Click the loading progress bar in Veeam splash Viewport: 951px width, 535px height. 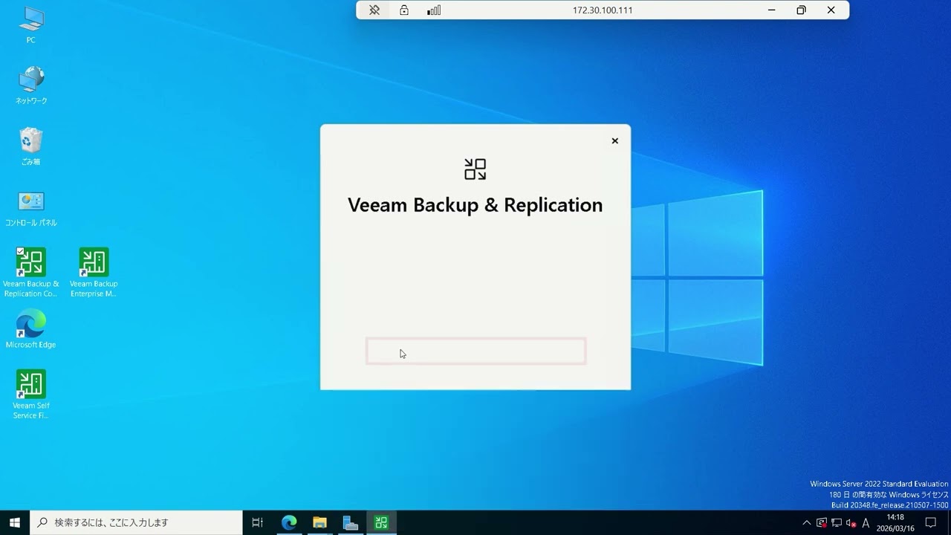coord(475,351)
